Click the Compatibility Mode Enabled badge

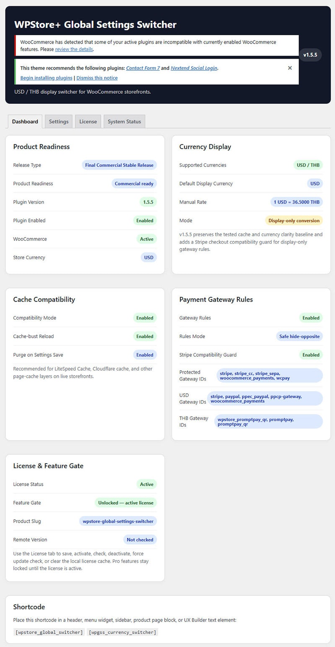tap(145, 318)
